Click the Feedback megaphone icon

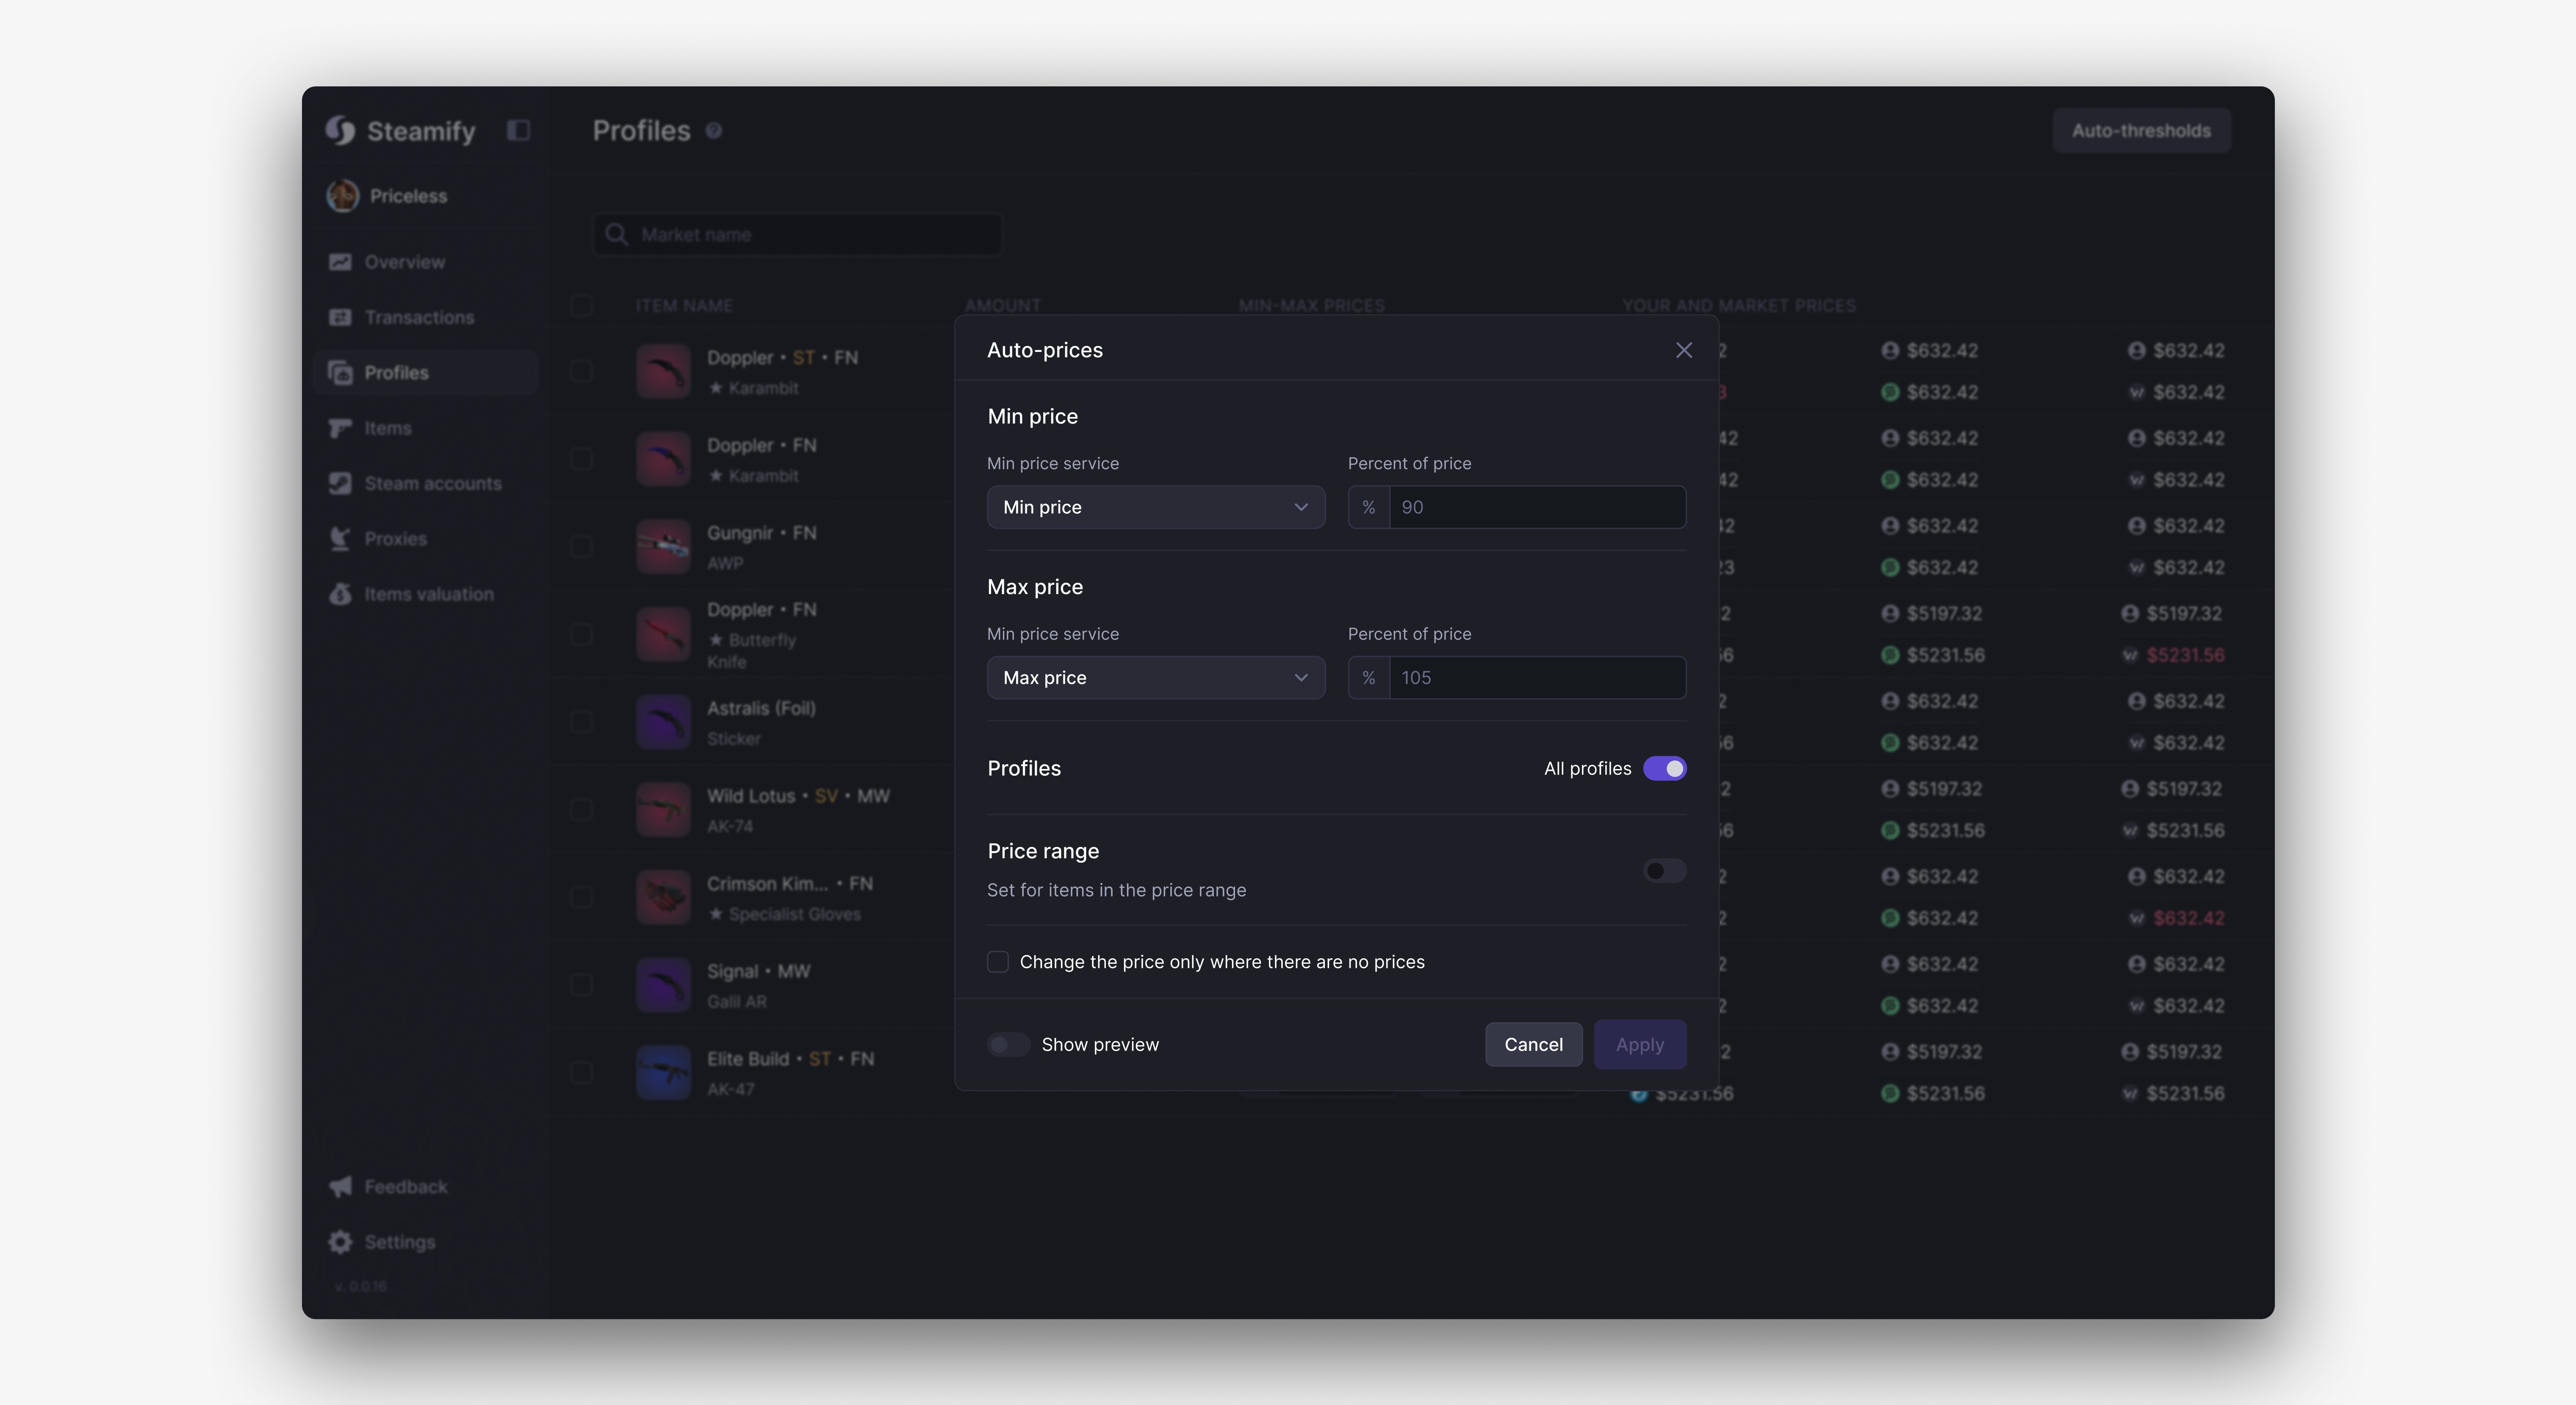340,1186
